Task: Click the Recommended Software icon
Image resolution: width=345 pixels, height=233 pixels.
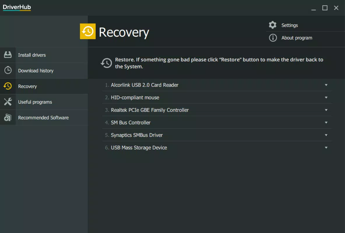Action: 8,117
